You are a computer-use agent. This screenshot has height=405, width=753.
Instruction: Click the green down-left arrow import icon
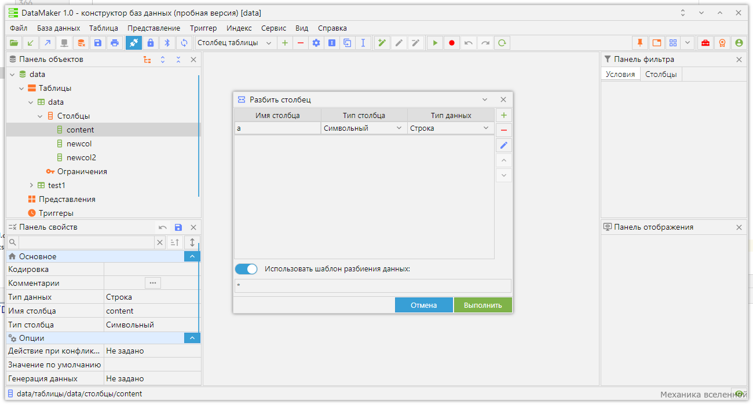(x=31, y=43)
